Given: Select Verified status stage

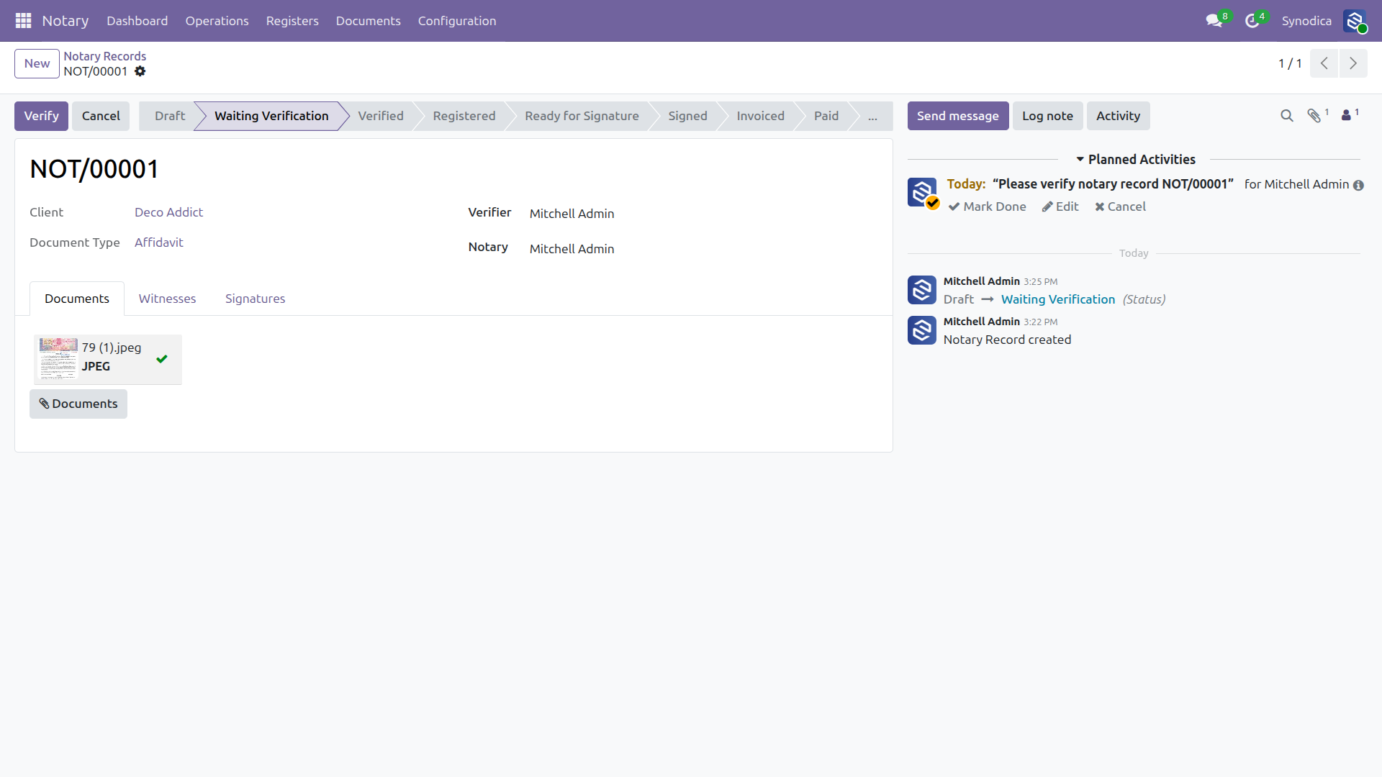Looking at the screenshot, I should 381,116.
